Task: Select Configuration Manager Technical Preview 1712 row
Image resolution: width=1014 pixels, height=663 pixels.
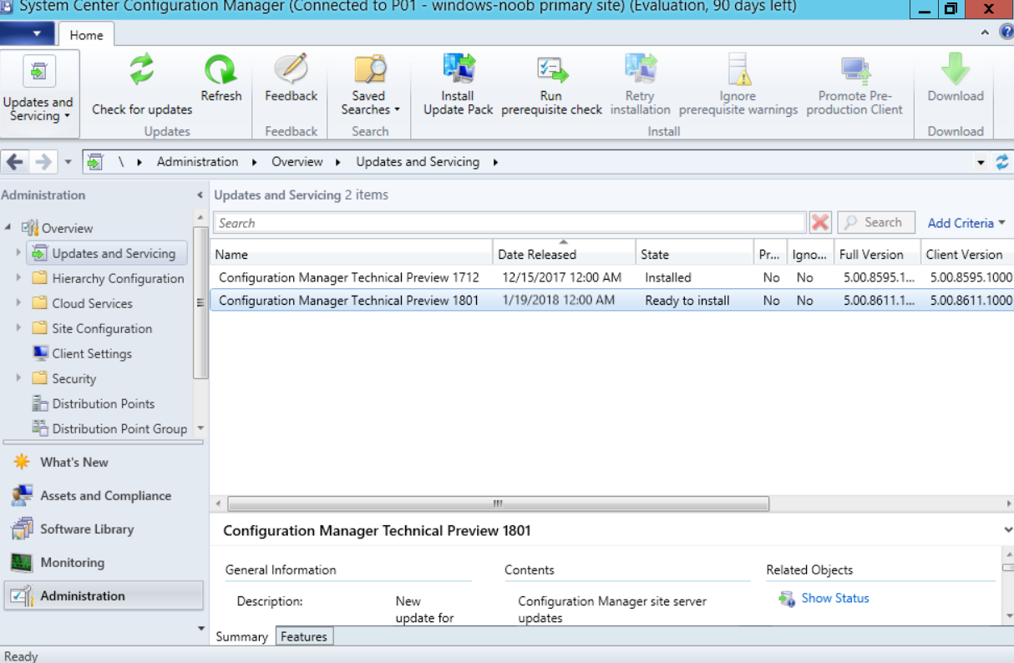Action: click(x=611, y=277)
